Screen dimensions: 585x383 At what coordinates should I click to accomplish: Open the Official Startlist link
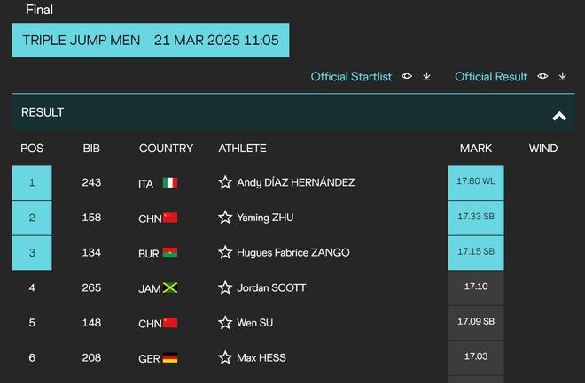point(351,77)
